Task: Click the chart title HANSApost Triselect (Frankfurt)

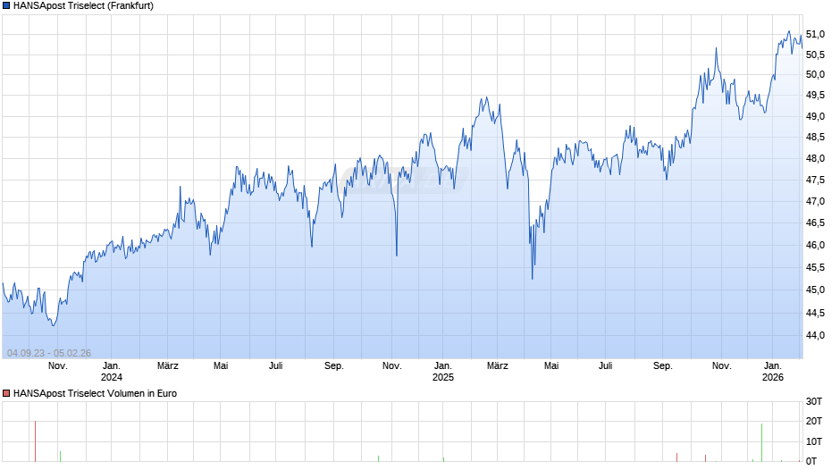Action: coord(83,6)
